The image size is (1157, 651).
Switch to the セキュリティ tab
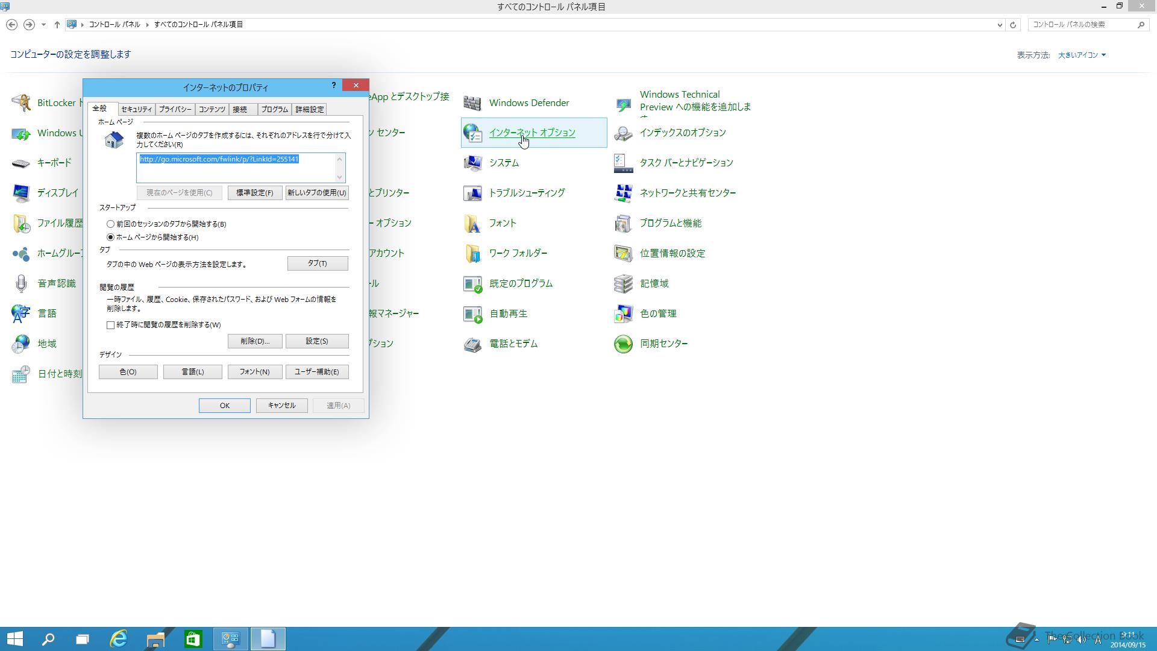[137, 110]
